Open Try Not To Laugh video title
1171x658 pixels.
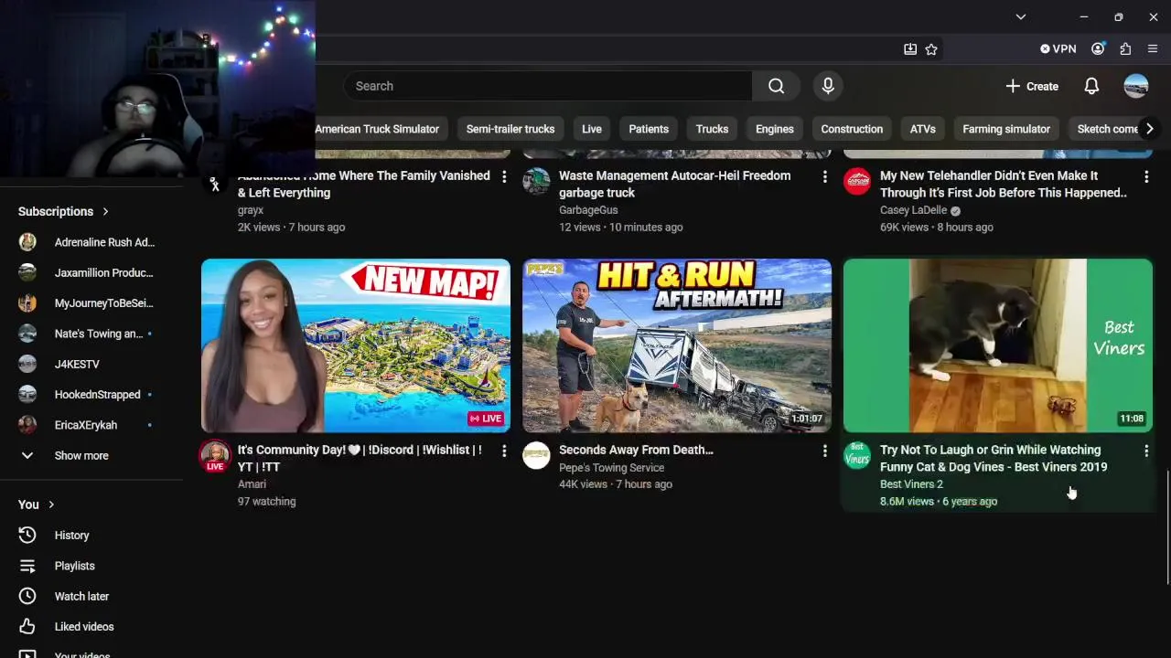(x=994, y=458)
